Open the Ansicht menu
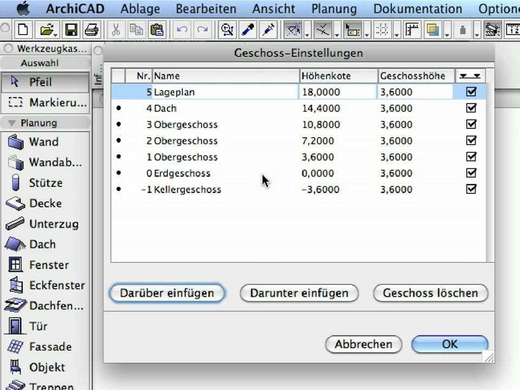 click(274, 9)
